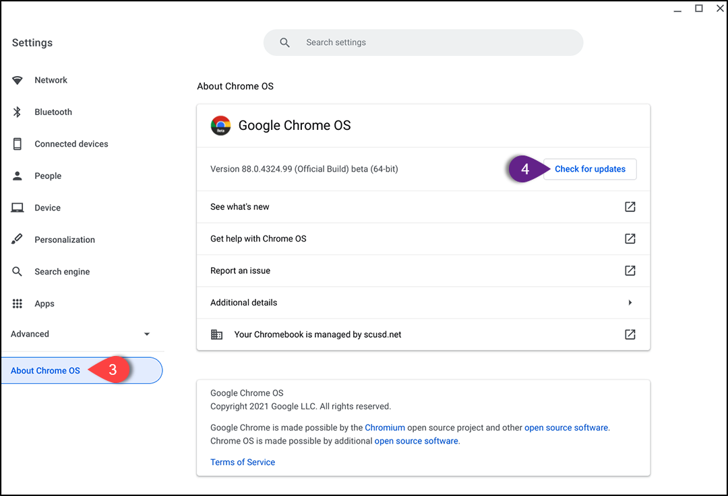Image resolution: width=728 pixels, height=496 pixels.
Task: Click the About Chrome OS page heading
Action: [235, 86]
